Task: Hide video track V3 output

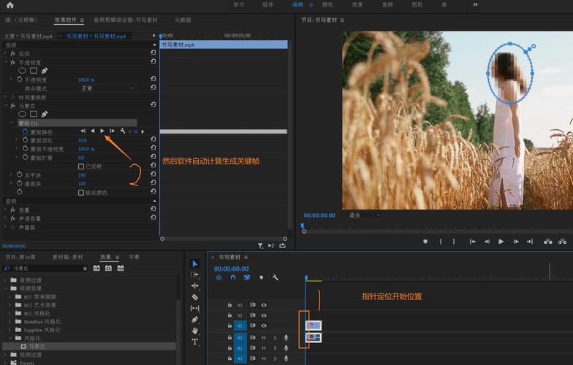Action: pyautogui.click(x=264, y=305)
